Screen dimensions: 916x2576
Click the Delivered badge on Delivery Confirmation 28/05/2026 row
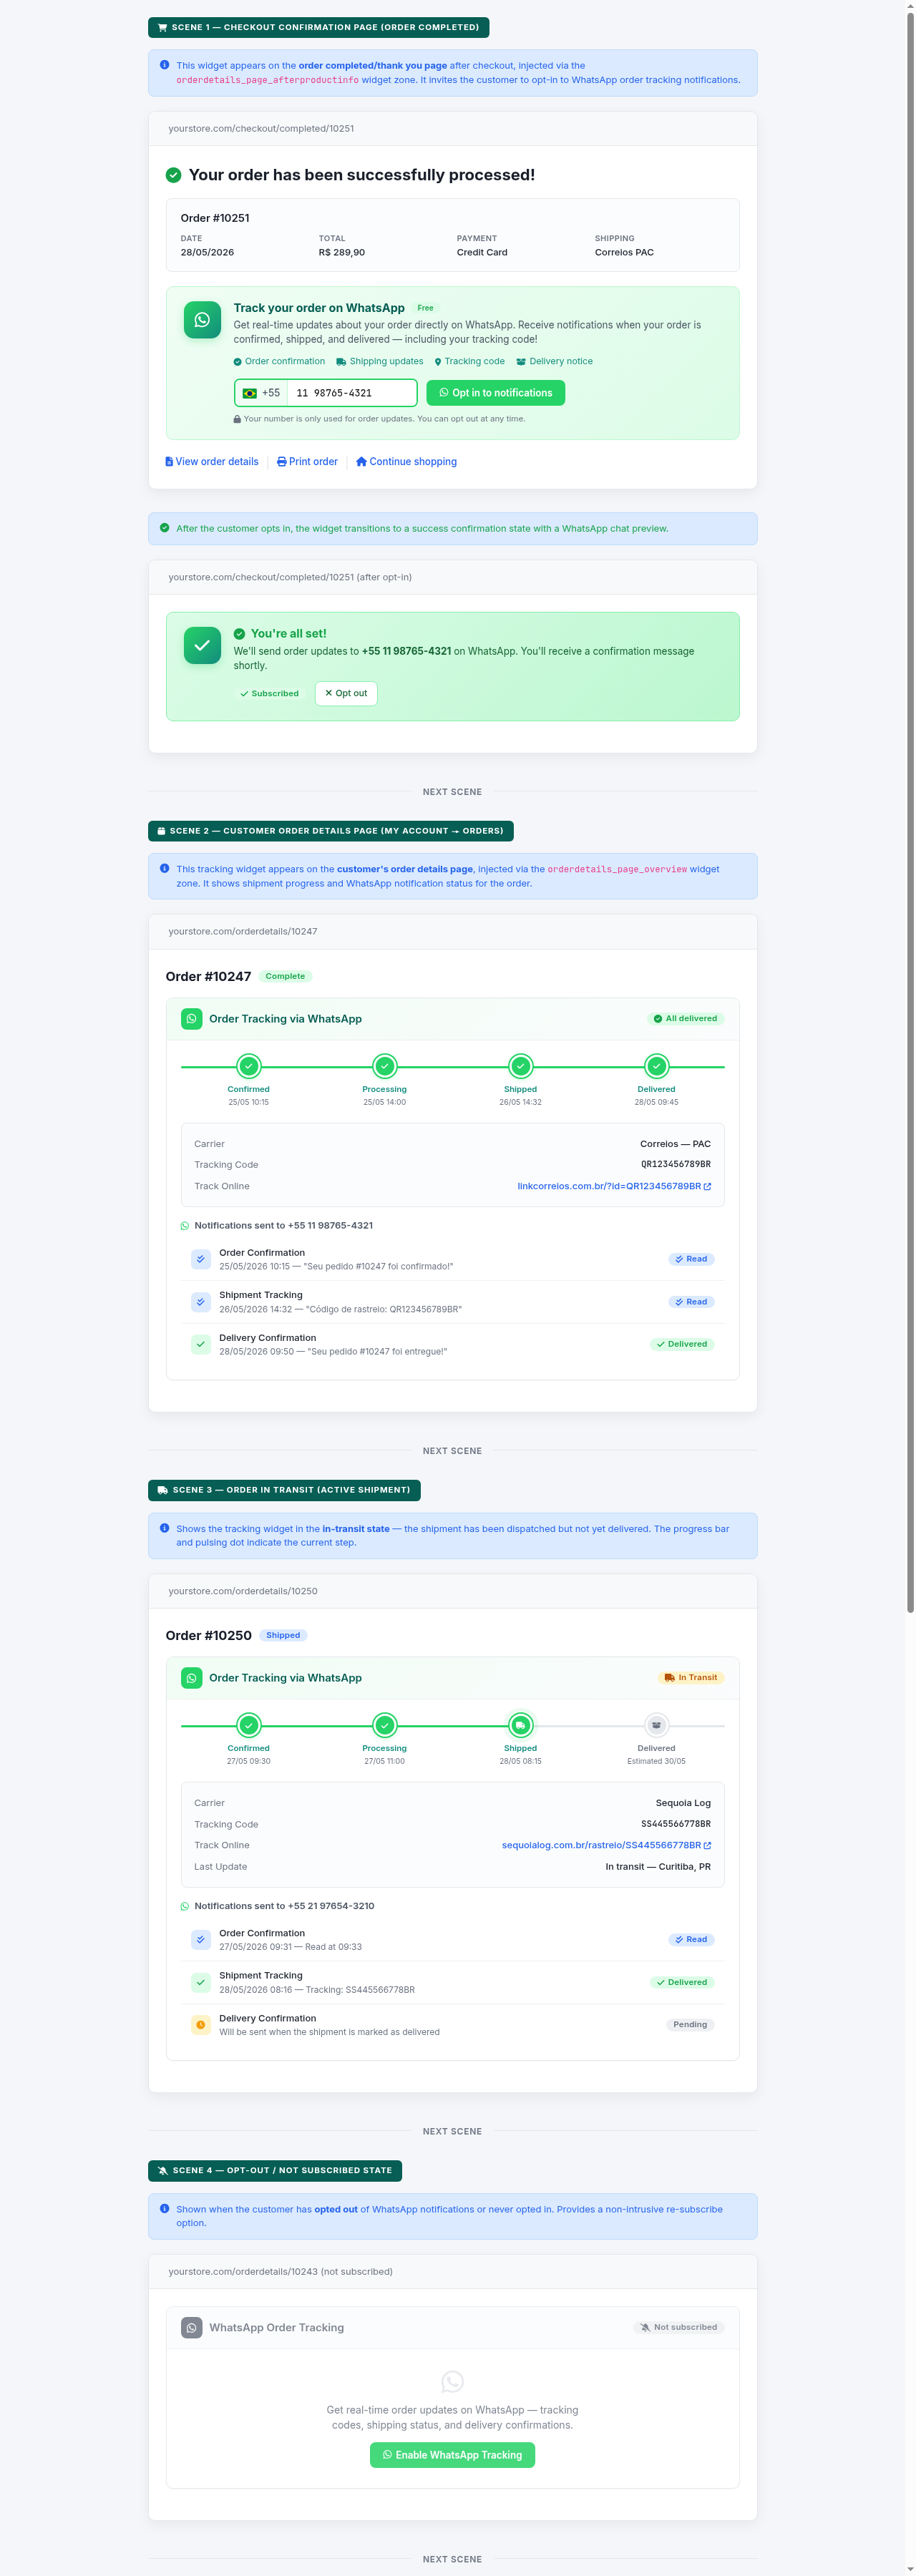coord(682,1344)
